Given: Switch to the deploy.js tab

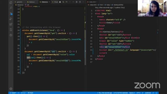Looking at the screenshot, I should [x=32, y=2].
